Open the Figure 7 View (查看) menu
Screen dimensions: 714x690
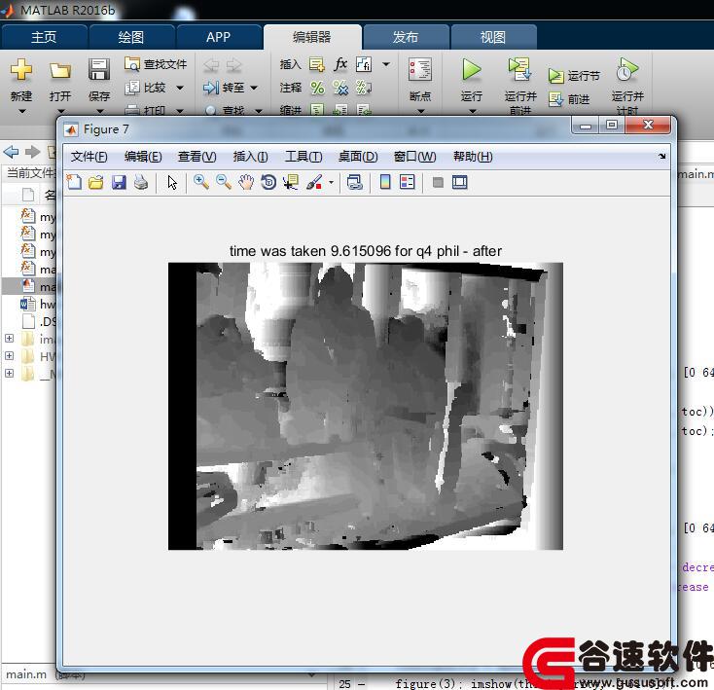click(x=196, y=157)
